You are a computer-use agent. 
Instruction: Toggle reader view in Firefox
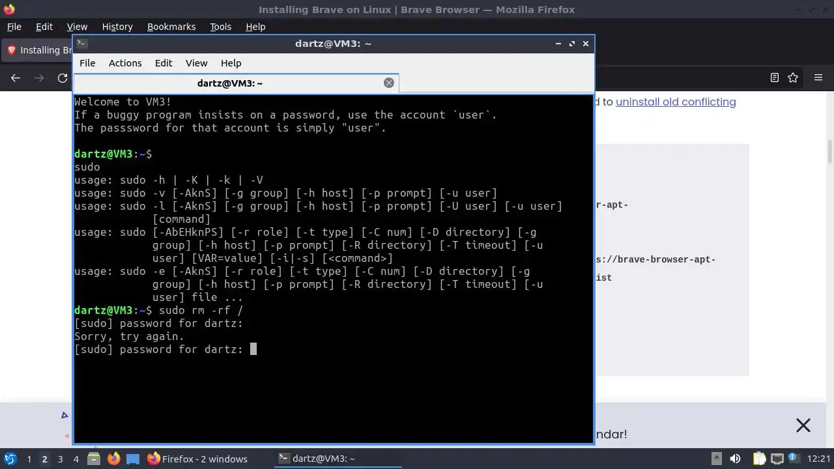click(775, 78)
